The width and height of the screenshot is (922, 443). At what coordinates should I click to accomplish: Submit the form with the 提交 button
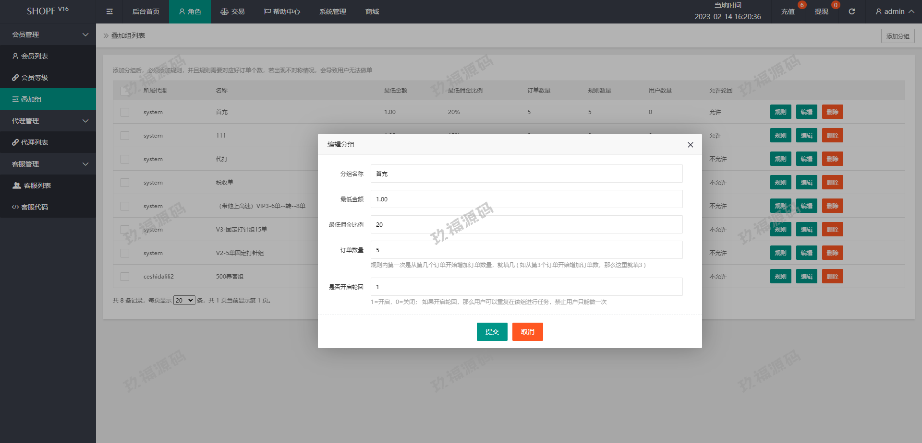pos(492,332)
